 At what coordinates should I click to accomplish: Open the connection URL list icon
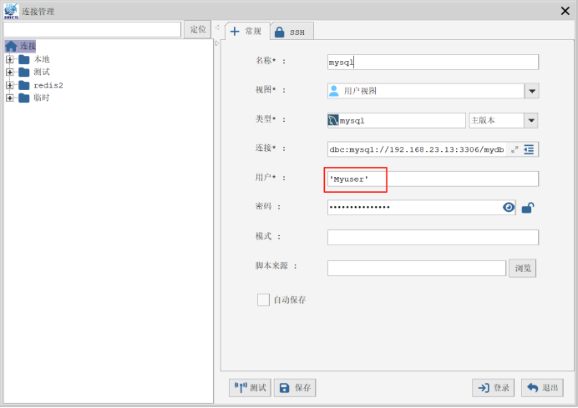coord(529,149)
